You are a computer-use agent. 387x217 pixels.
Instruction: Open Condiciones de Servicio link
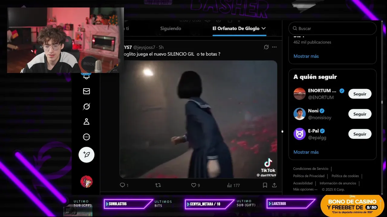(311, 169)
